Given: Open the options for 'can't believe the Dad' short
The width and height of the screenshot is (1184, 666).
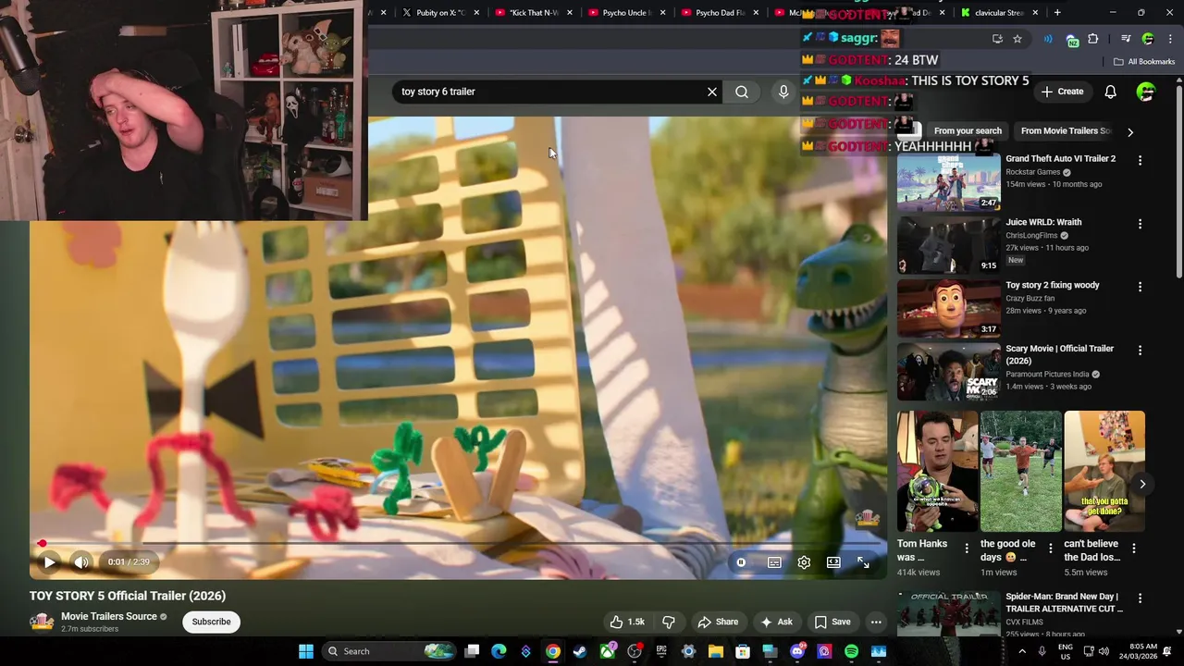Looking at the screenshot, I should coord(1134,549).
